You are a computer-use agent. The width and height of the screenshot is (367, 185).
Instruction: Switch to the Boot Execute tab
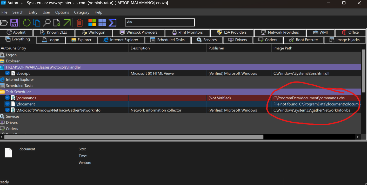click(x=304, y=40)
